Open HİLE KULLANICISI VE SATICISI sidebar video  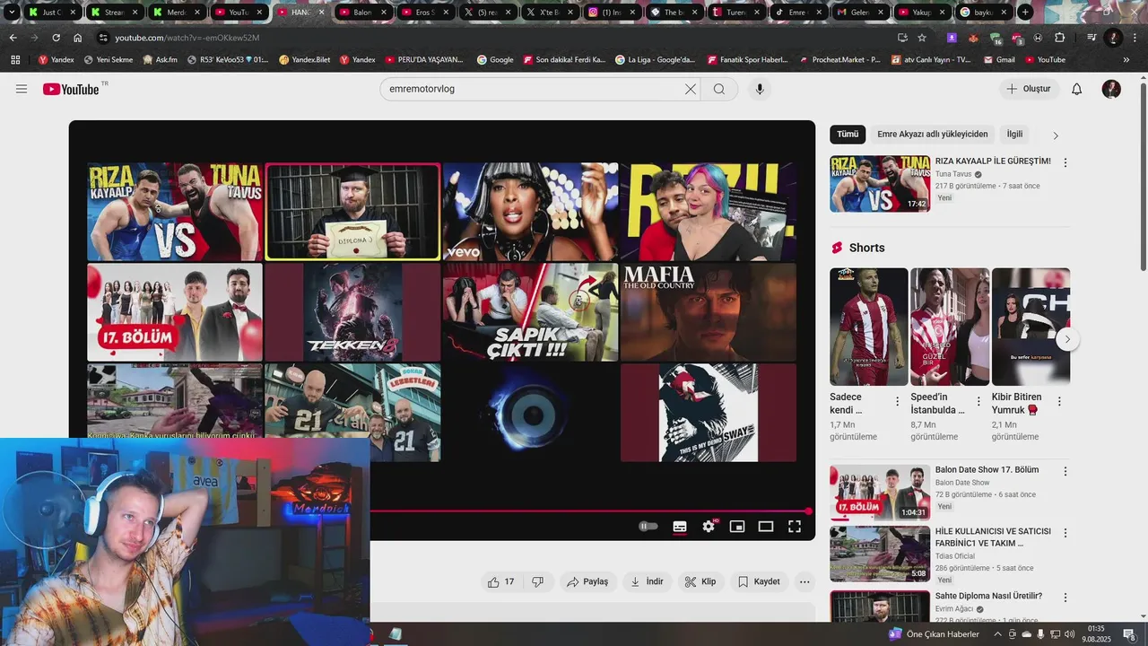[880, 554]
